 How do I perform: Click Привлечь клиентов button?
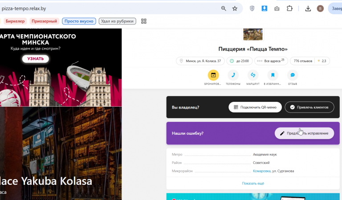click(309, 107)
